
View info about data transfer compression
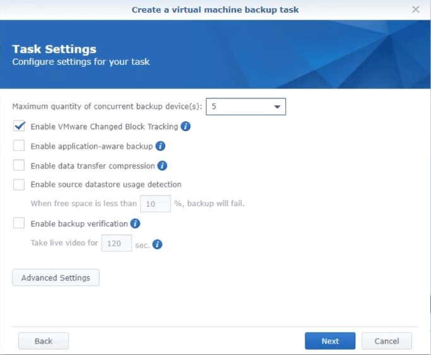pos(162,166)
